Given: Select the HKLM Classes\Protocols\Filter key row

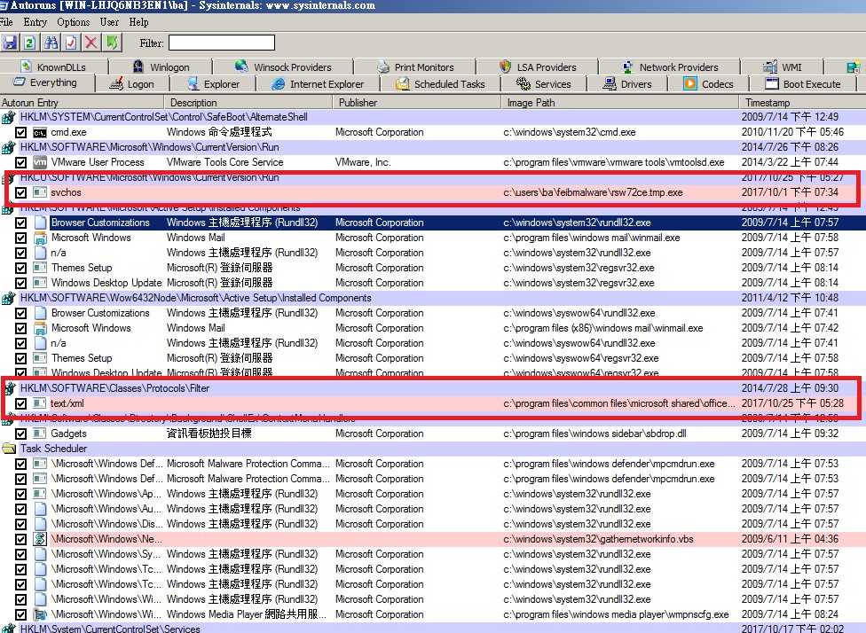Looking at the screenshot, I should pos(433,388).
